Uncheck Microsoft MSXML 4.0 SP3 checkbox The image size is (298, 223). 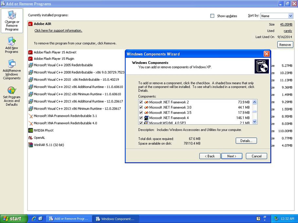click(x=141, y=123)
